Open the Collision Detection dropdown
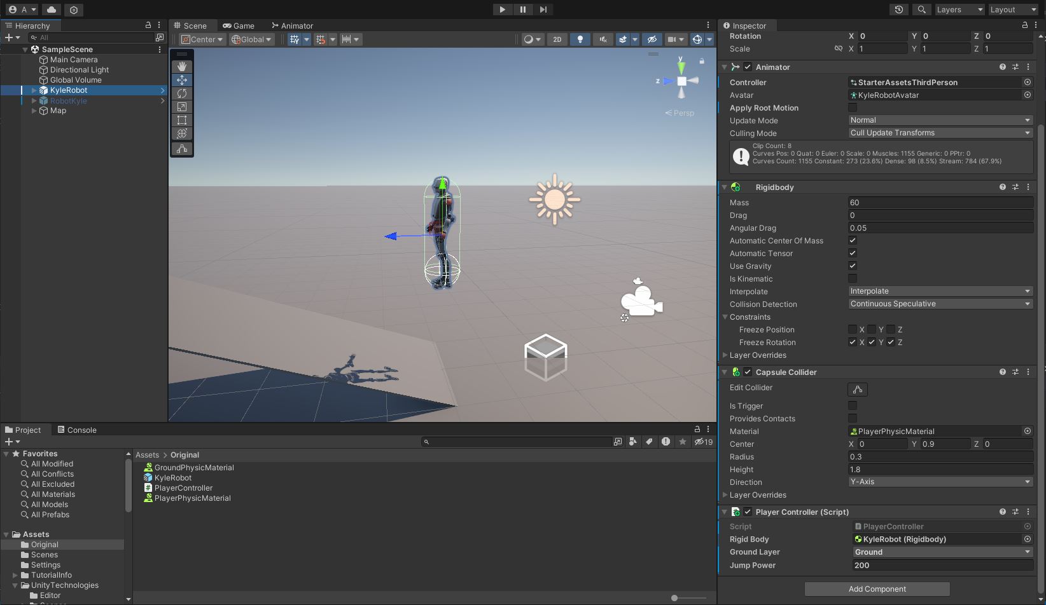This screenshot has width=1046, height=605. point(940,304)
